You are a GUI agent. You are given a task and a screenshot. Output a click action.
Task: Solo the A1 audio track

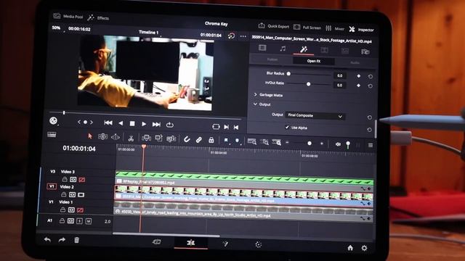pos(79,221)
